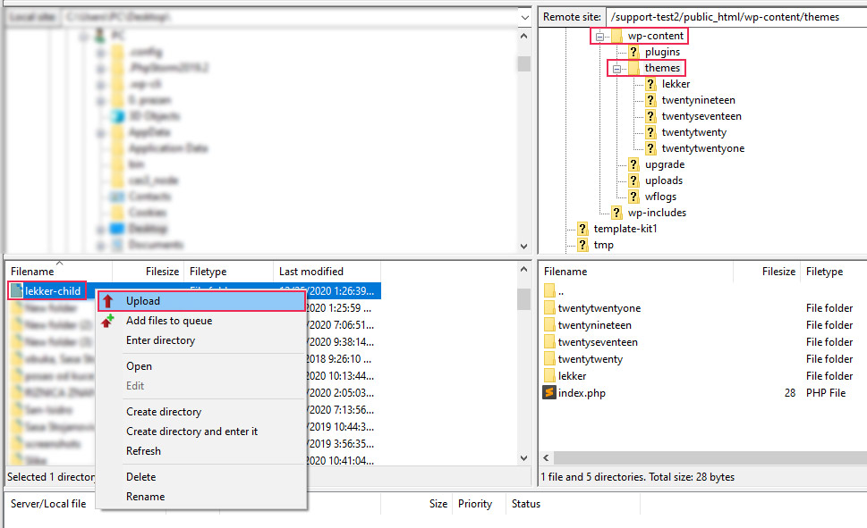This screenshot has height=528, width=867.
Task: Collapse the themes tree node
Action: pyautogui.click(x=616, y=69)
